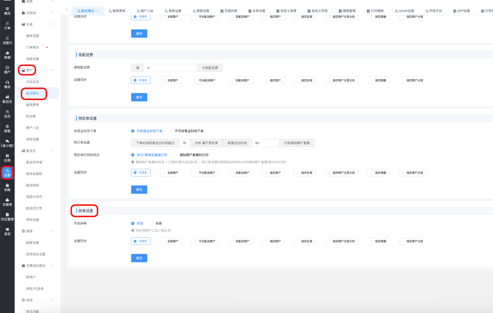Choose 不可非营业时间下单 radio option
Screen dimensions: 493x313
click(171, 131)
